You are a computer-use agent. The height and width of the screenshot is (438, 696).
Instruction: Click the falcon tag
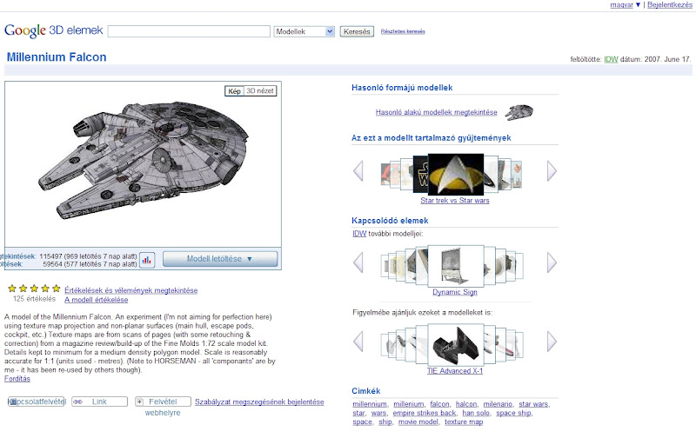(440, 404)
